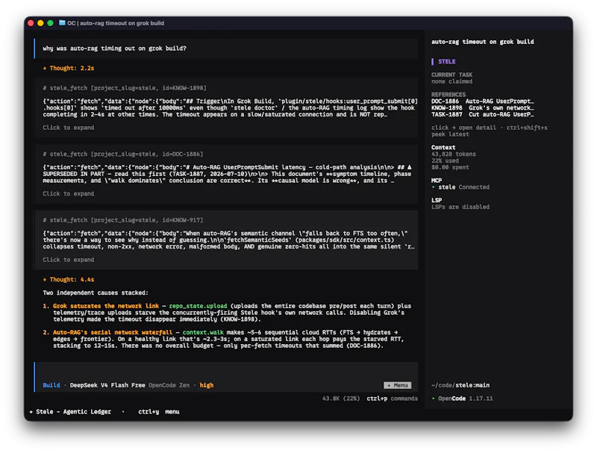Screen dimensions: 597x453
Task: Click to expand the KNOW-1898 fetch result
Action: click(69, 128)
